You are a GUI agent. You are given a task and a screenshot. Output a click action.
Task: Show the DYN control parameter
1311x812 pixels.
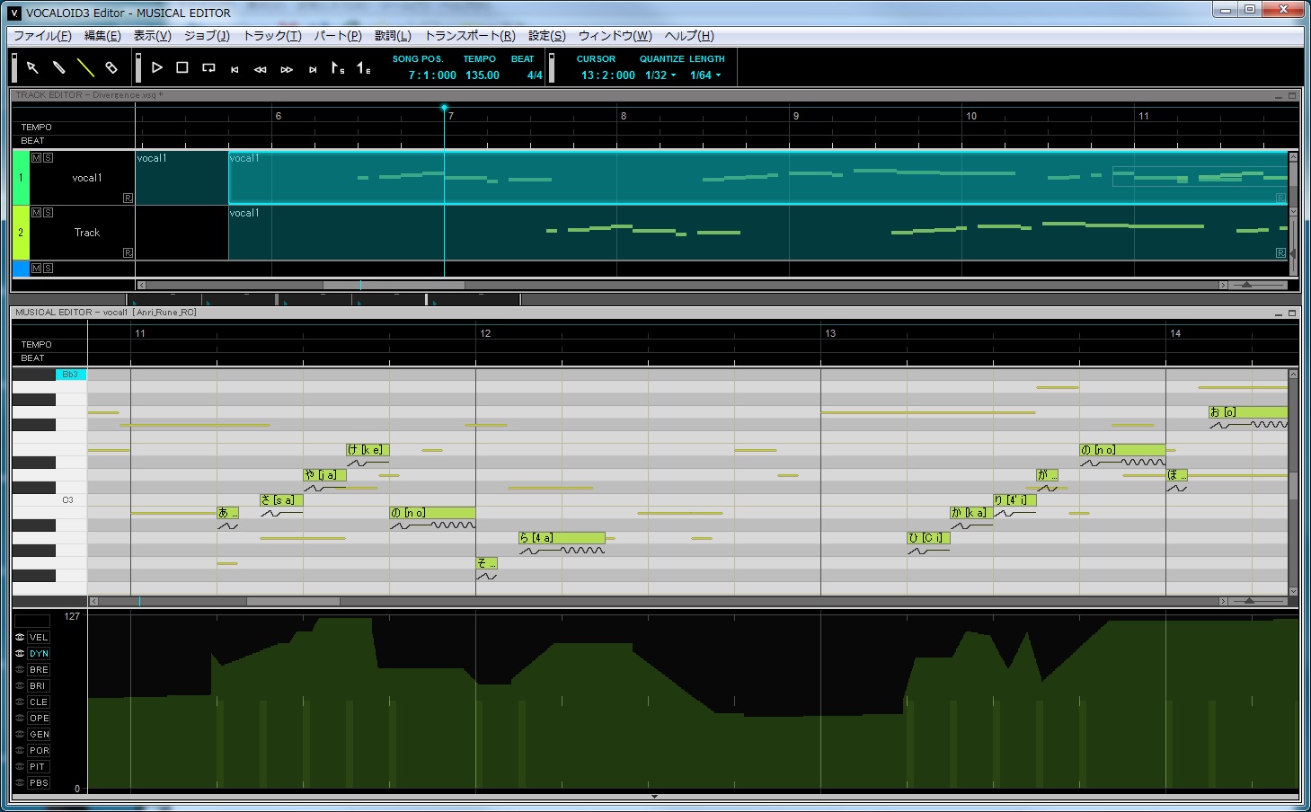pos(39,653)
